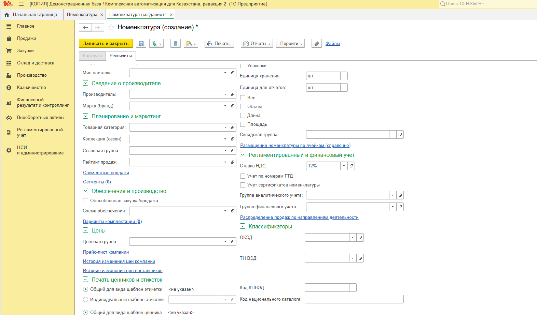Click the back navigation arrow
Screen dimensions: 537x315
coord(85,27)
